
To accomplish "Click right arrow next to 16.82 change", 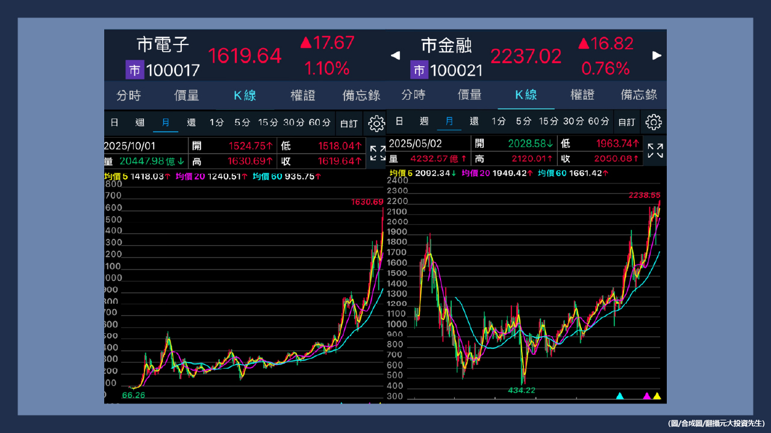I will point(657,56).
